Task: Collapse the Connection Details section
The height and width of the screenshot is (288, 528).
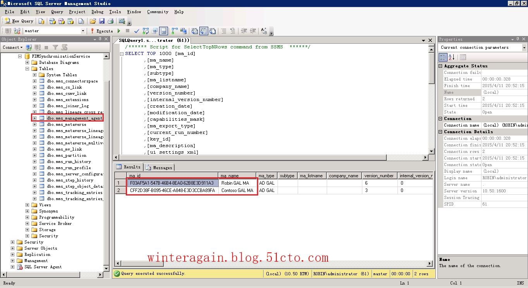Action: coord(441,132)
